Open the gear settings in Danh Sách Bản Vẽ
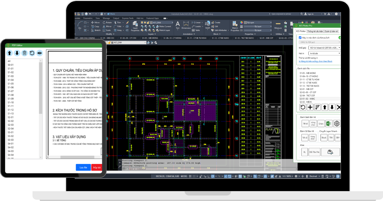383x201 pixels. [337, 123]
